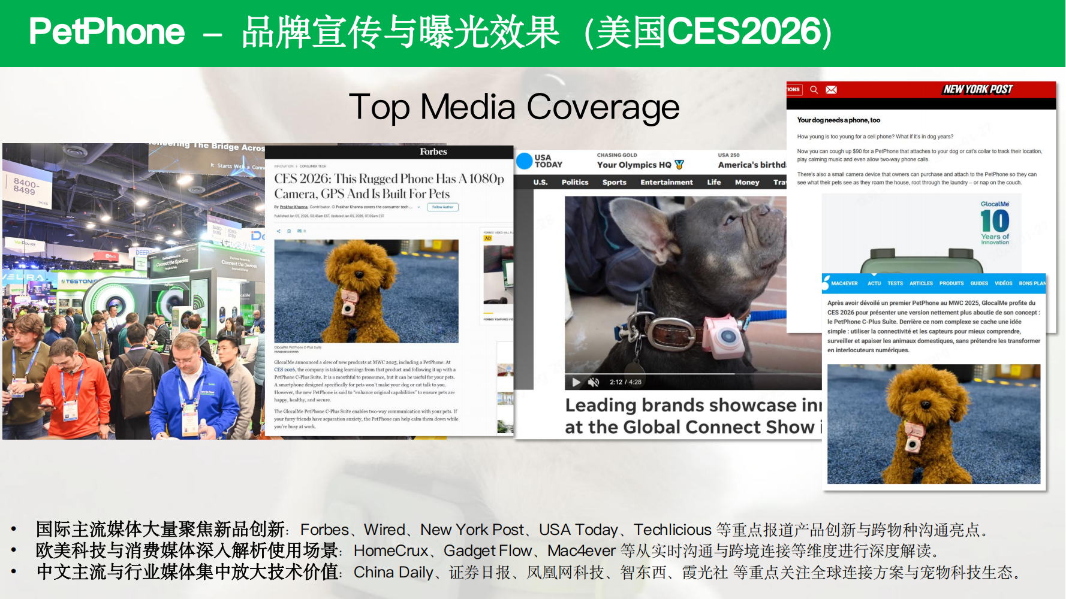
Task: Select the TESTS tab on Mac4Ever
Action: point(895,283)
